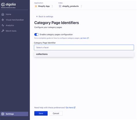Click the Analytics pulse icon
Screen dimensions: 137x120
point(3,25)
